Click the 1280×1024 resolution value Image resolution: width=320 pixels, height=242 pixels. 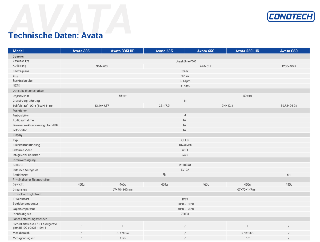(289, 66)
